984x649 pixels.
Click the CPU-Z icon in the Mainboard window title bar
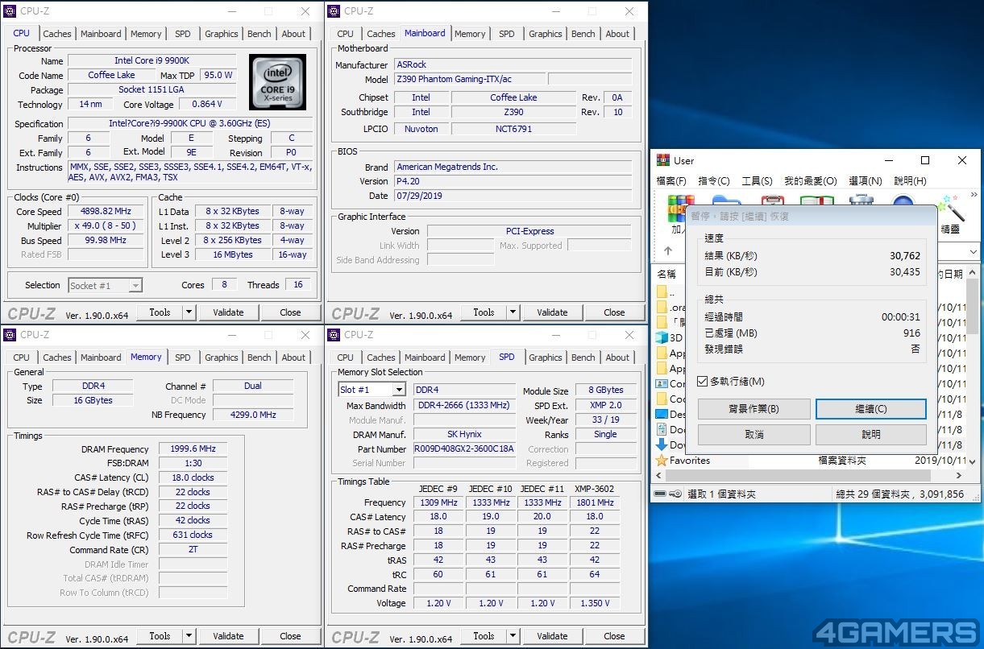point(334,11)
